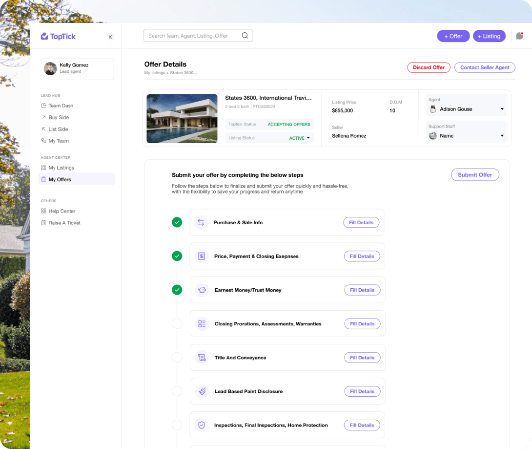The image size is (532, 449).
Task: Fill Details for Purchase & Sale Info
Action: tap(361, 222)
